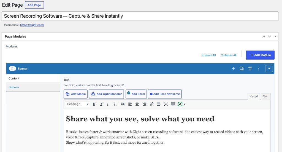282x152 pixels.
Task: Enter fullscreen distraction-free mode
Action: pos(166,104)
